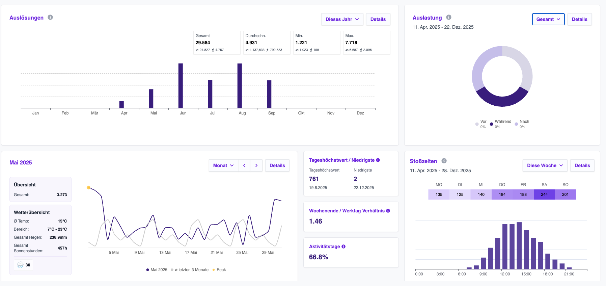Open Details in the Stoßzeiten panel
The width and height of the screenshot is (606, 286).
[x=582, y=165]
